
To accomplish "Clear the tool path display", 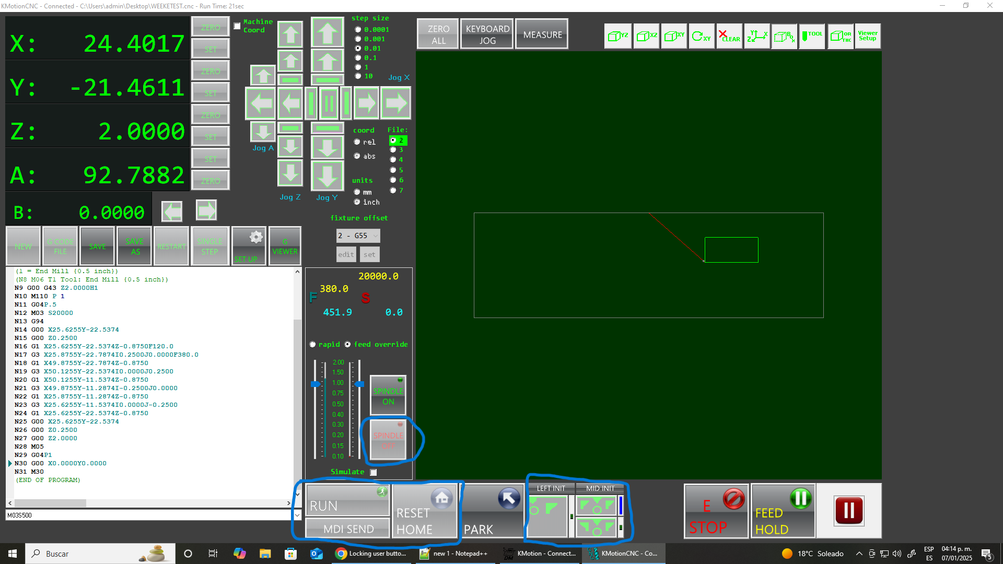I will tap(729, 36).
